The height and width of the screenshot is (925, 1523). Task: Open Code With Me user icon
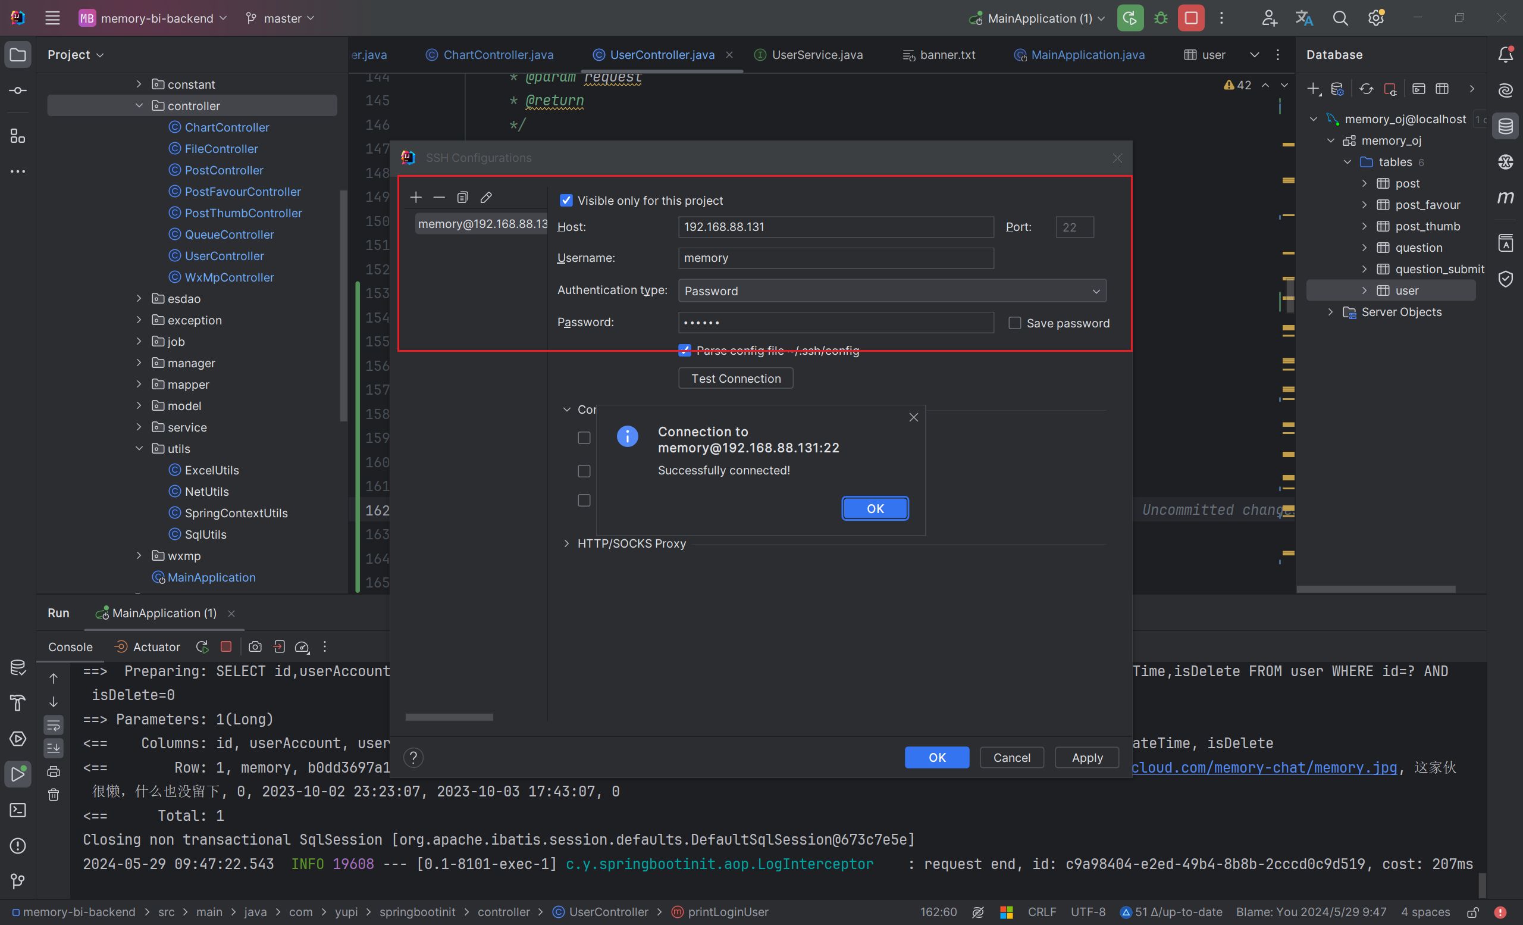pyautogui.click(x=1269, y=18)
